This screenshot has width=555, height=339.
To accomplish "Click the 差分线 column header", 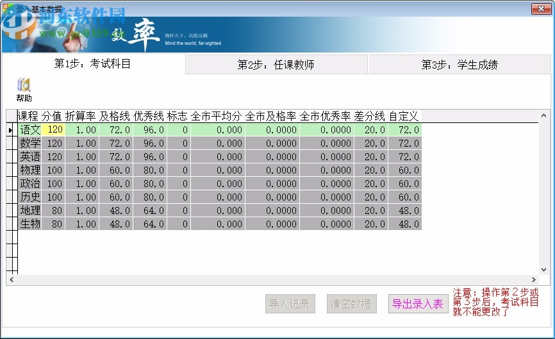I will tap(370, 116).
